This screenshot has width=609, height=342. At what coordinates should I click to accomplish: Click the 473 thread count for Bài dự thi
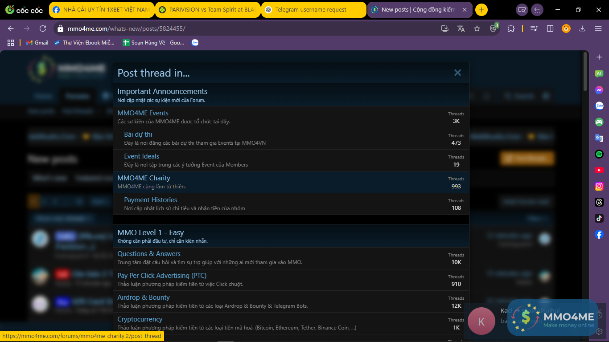[456, 143]
